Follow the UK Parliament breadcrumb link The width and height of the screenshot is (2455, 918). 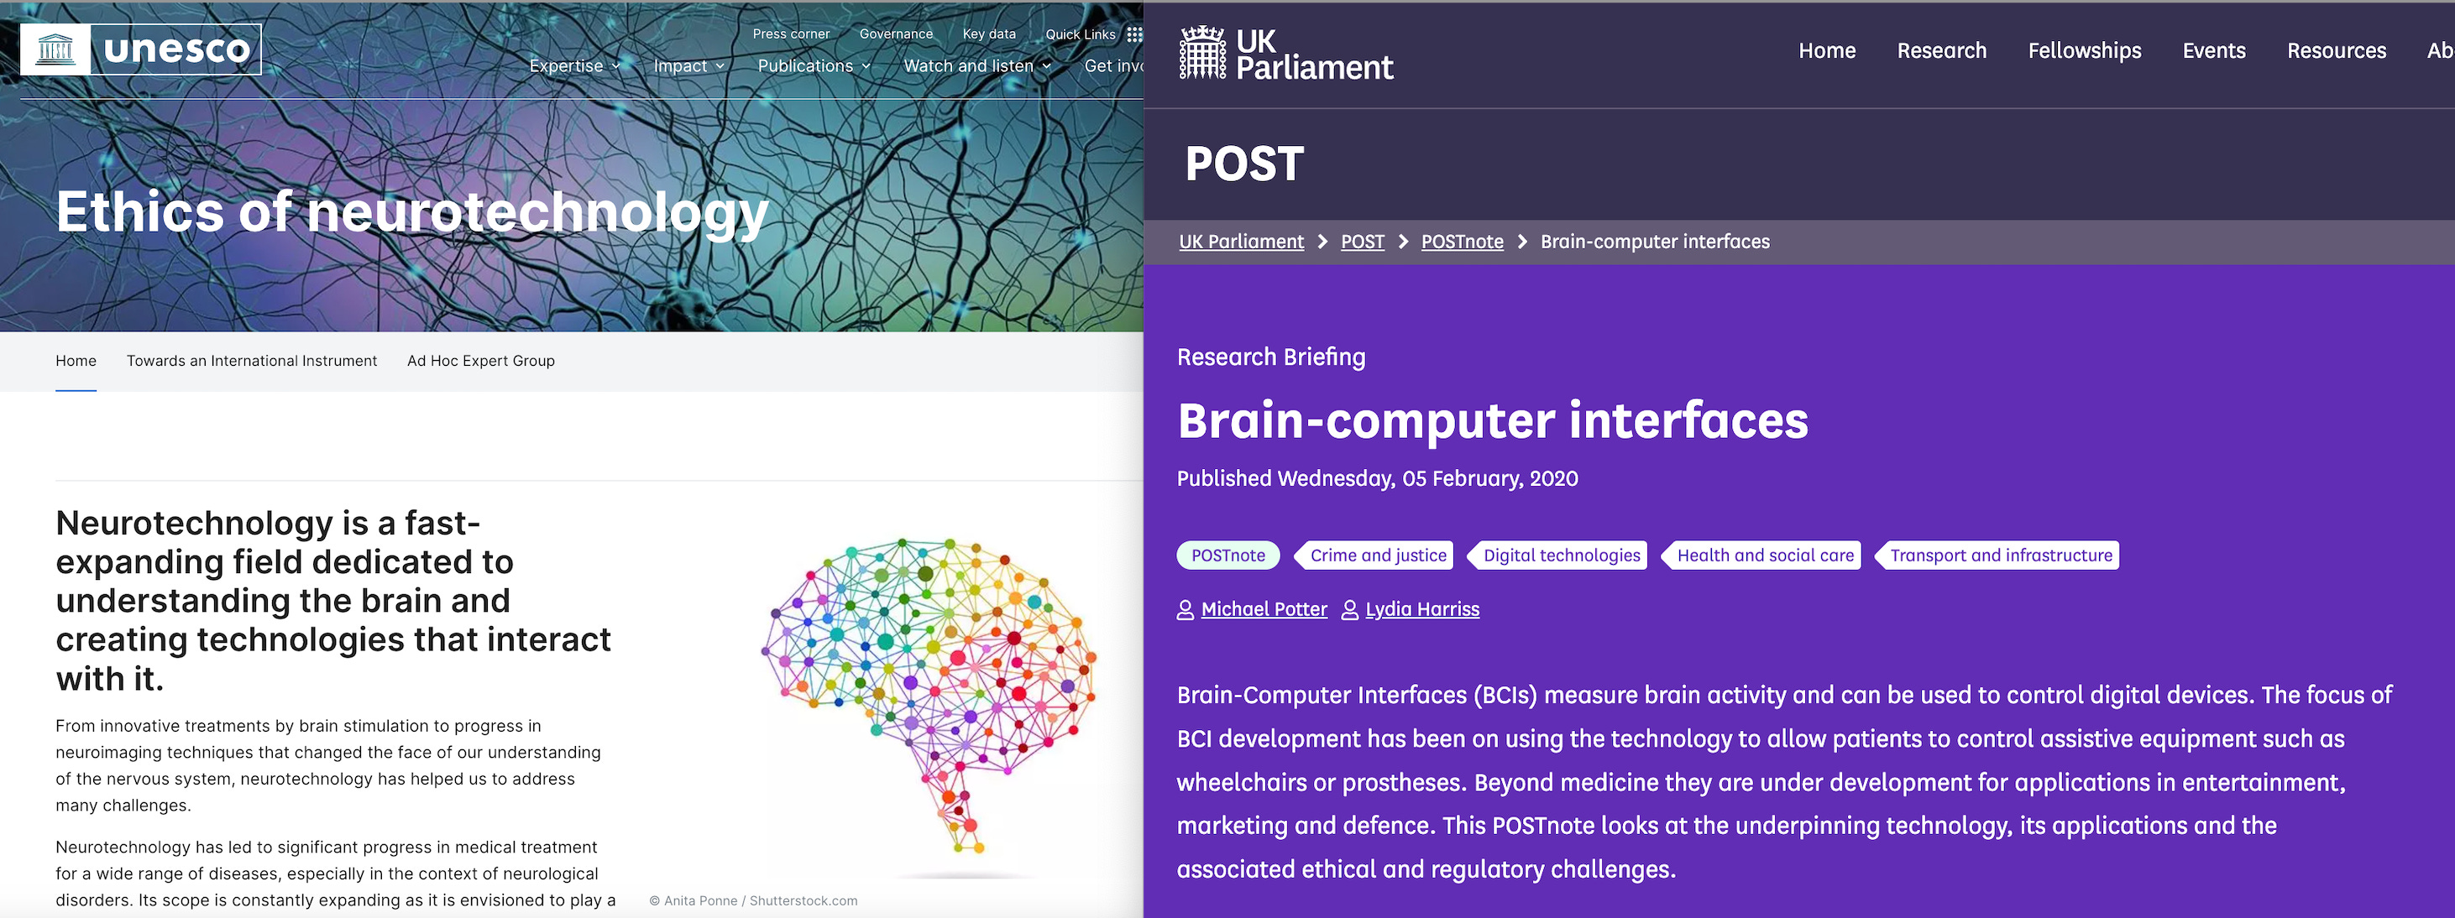1241,242
